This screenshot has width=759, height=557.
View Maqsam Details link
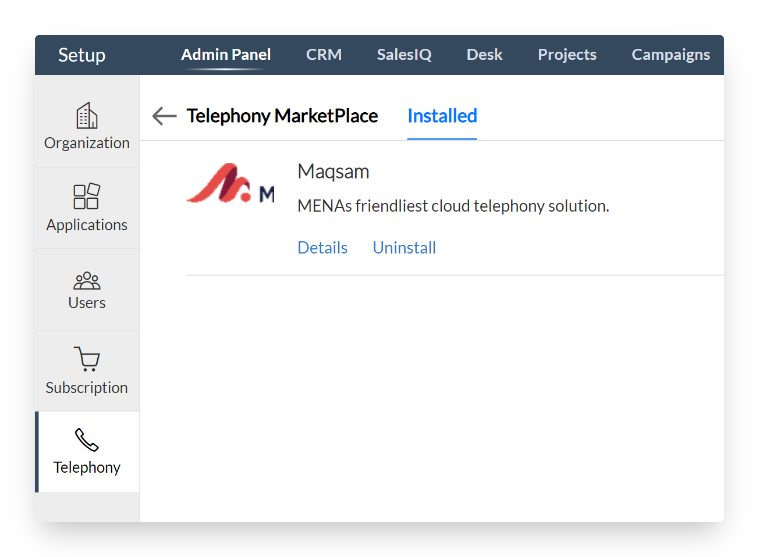322,248
